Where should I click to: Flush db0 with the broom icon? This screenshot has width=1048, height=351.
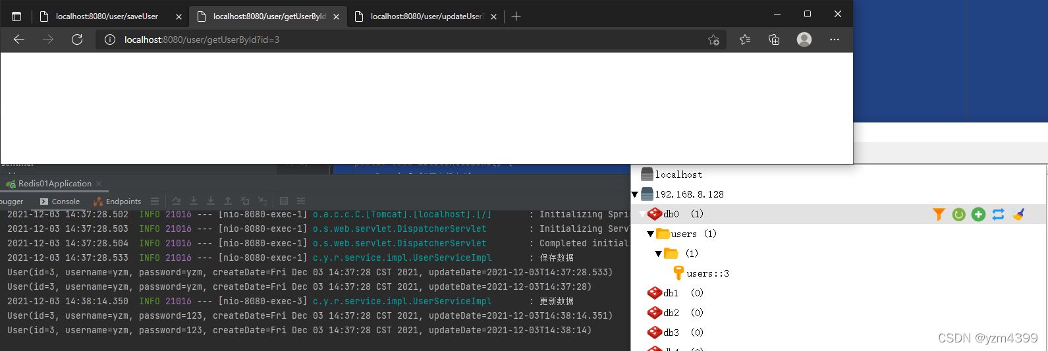(1018, 214)
